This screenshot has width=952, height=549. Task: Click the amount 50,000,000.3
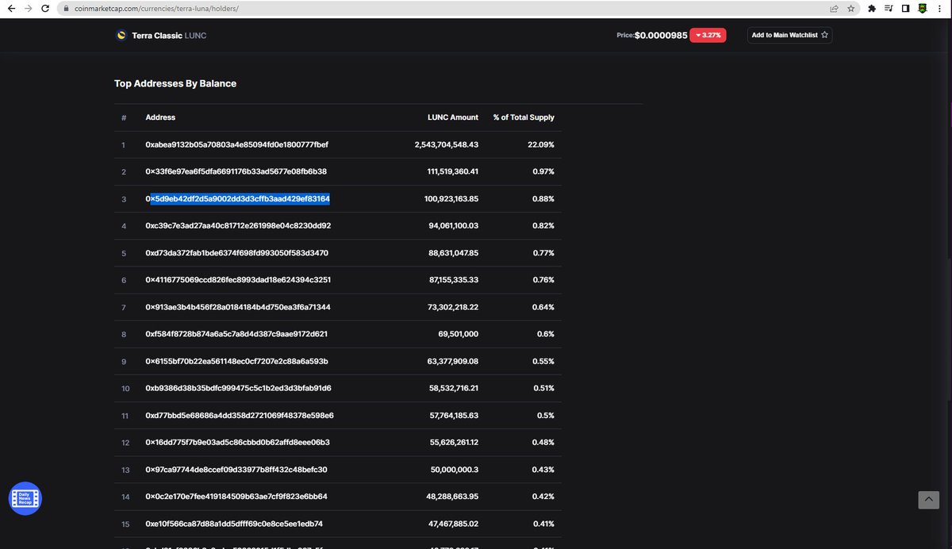456,470
